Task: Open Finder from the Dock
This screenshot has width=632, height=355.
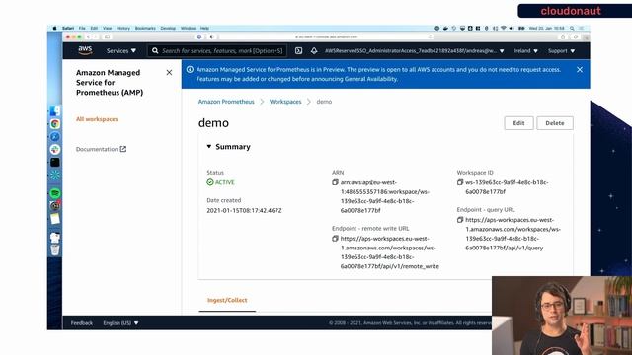Action: coord(55,110)
